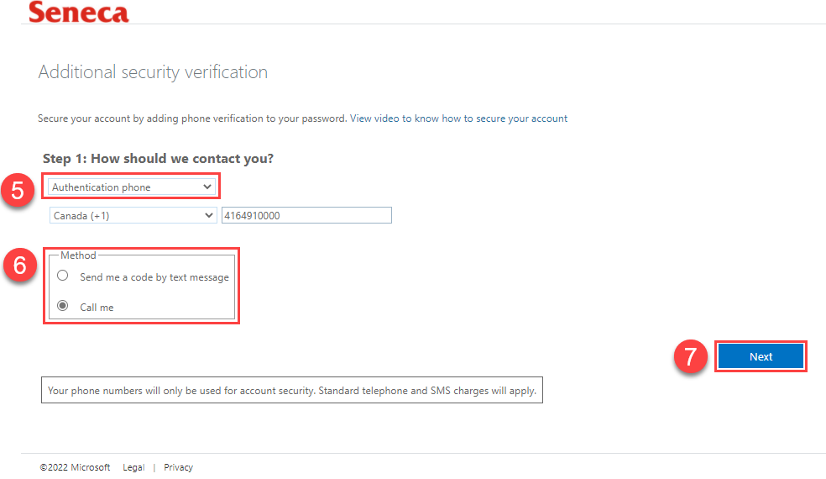
Task: Click the blue Next button
Action: (x=761, y=356)
